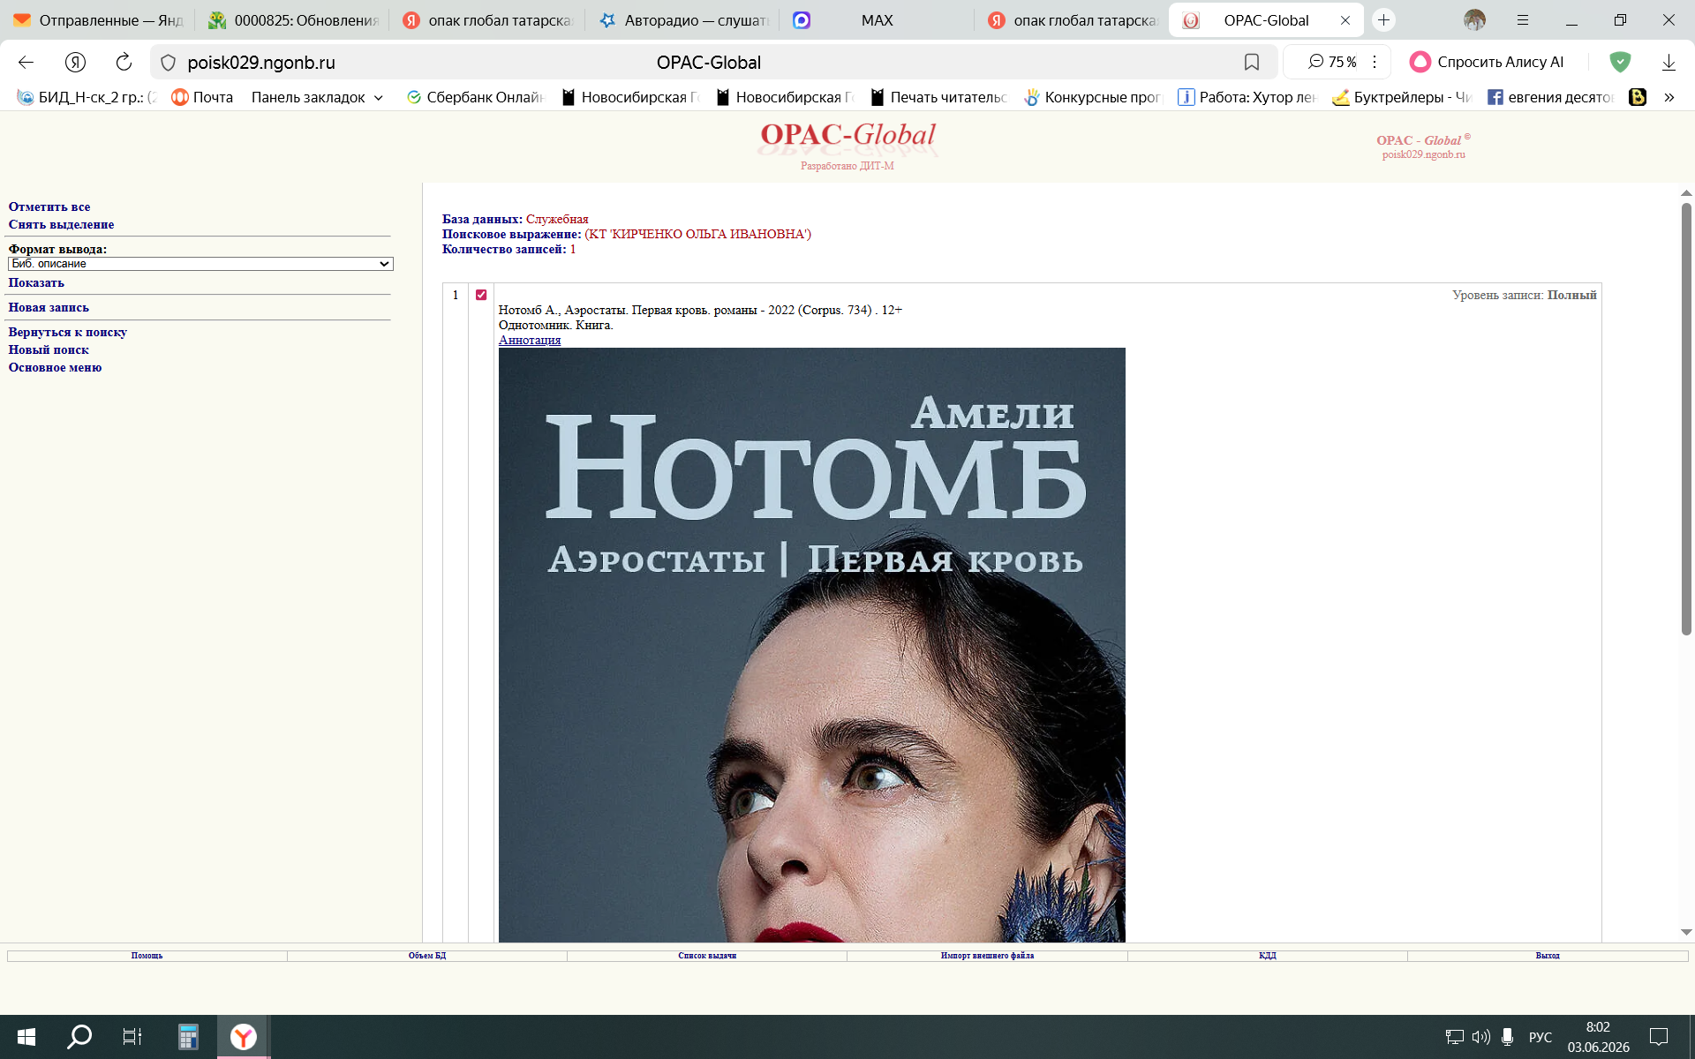1695x1059 pixels.
Task: Reload the OPAC-Global page
Action: click(124, 62)
